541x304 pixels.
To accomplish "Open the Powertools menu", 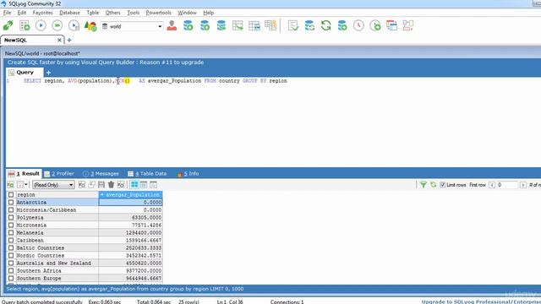I will (158, 13).
